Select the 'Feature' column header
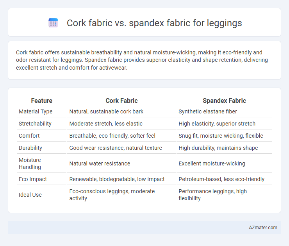Image resolution: width=289 pixels, height=246 pixels. (x=42, y=101)
